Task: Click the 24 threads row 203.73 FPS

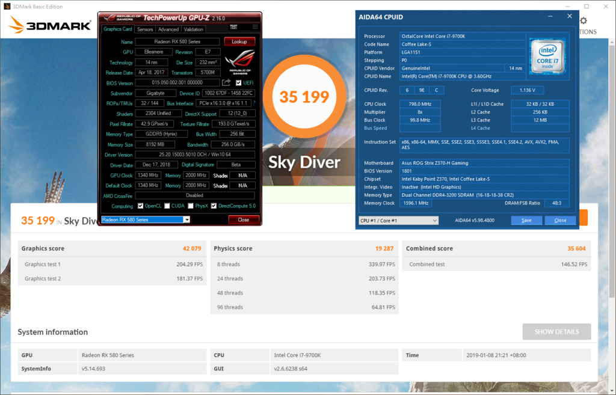Action: pyautogui.click(x=304, y=278)
